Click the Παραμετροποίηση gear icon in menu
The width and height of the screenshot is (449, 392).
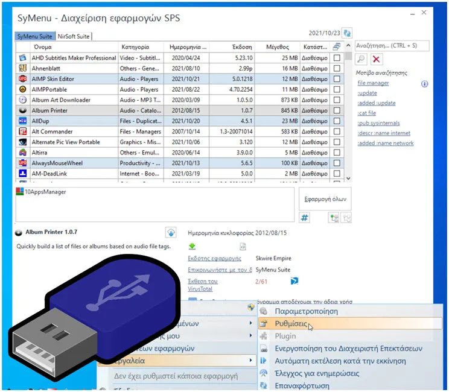[264, 311]
